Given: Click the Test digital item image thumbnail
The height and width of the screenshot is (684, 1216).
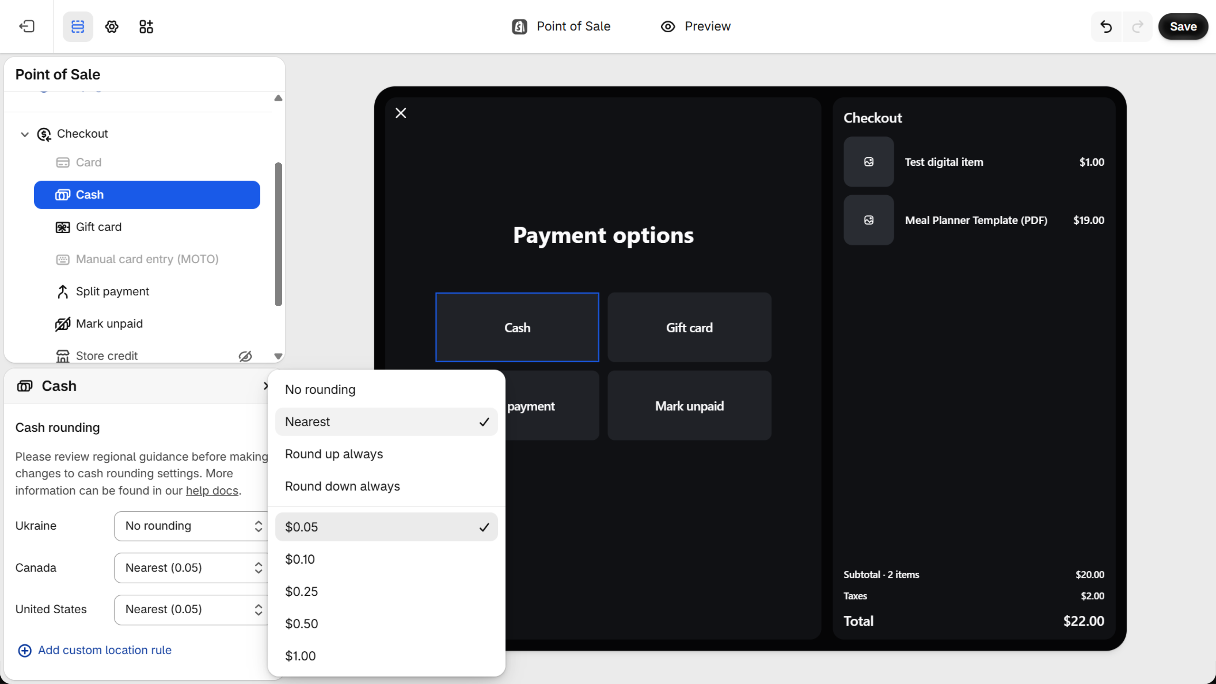Looking at the screenshot, I should coord(869,162).
